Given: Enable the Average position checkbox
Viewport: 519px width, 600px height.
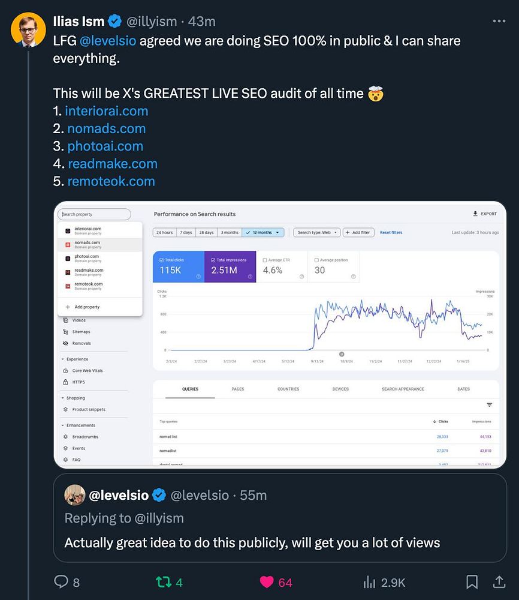Looking at the screenshot, I should [317, 260].
